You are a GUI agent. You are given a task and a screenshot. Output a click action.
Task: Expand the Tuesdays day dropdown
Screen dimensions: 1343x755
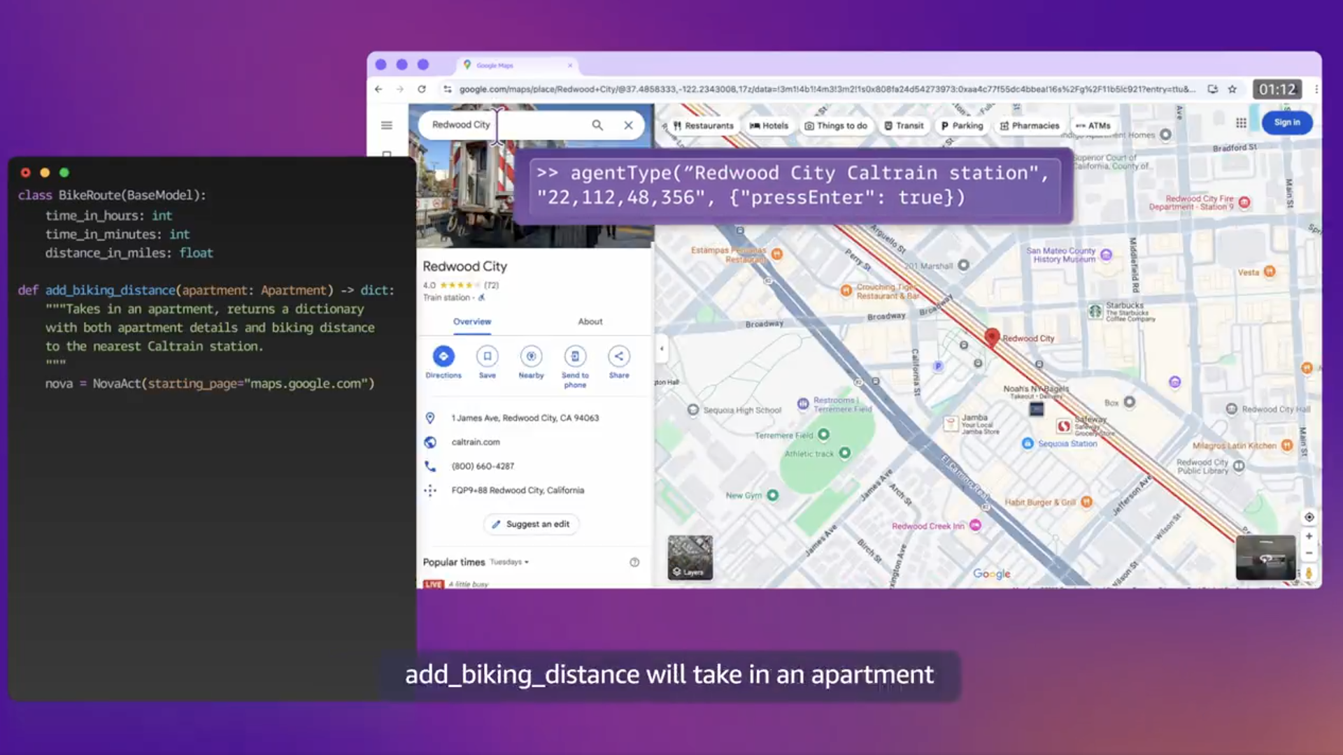tap(509, 562)
